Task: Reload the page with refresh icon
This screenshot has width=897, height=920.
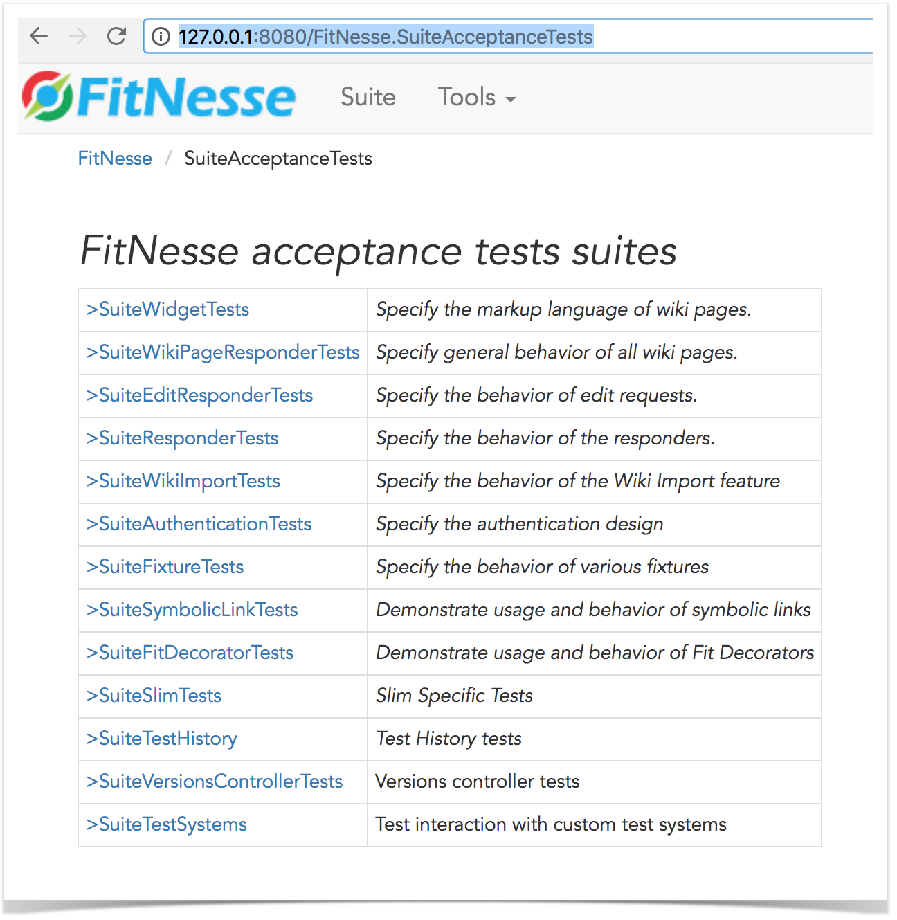Action: click(116, 36)
